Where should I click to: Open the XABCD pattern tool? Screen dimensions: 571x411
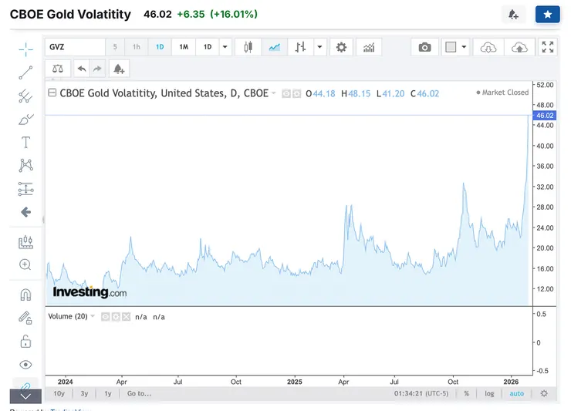[x=26, y=165]
